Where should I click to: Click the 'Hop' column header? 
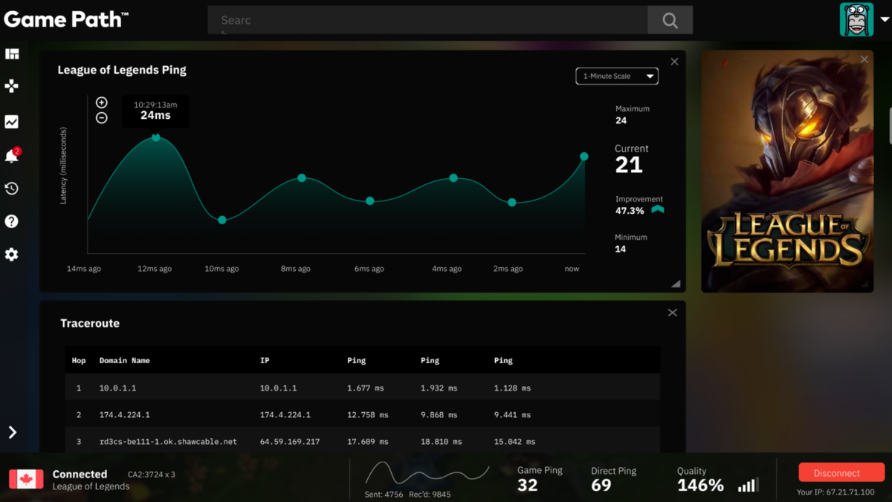pyautogui.click(x=79, y=360)
